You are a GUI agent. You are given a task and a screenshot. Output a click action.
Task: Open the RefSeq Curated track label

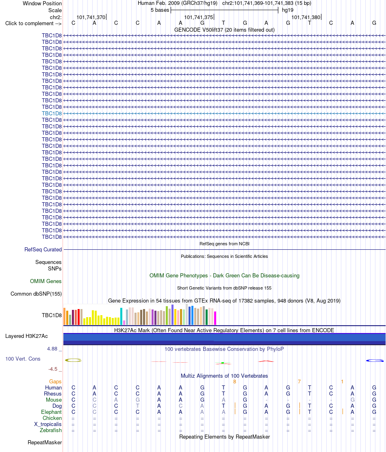tap(43, 250)
